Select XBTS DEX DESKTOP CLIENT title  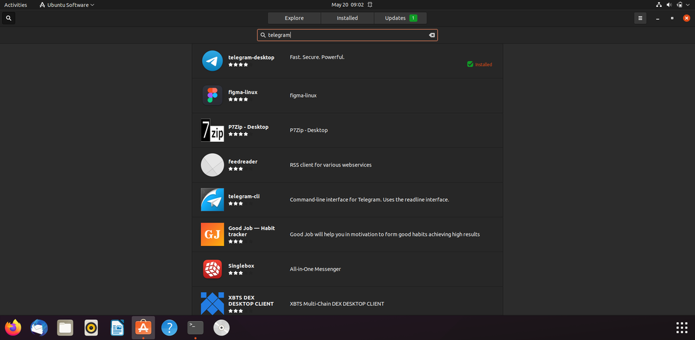(251, 301)
